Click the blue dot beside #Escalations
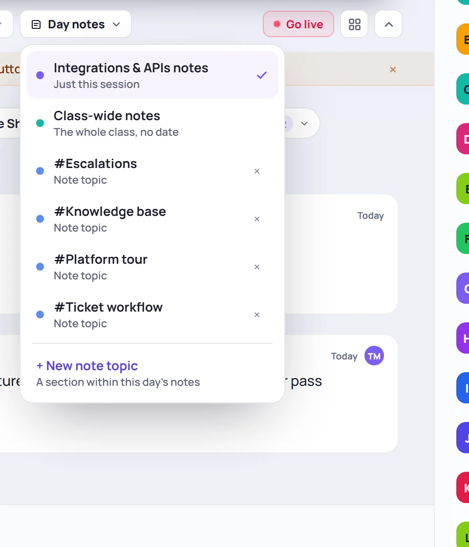 [x=40, y=170]
